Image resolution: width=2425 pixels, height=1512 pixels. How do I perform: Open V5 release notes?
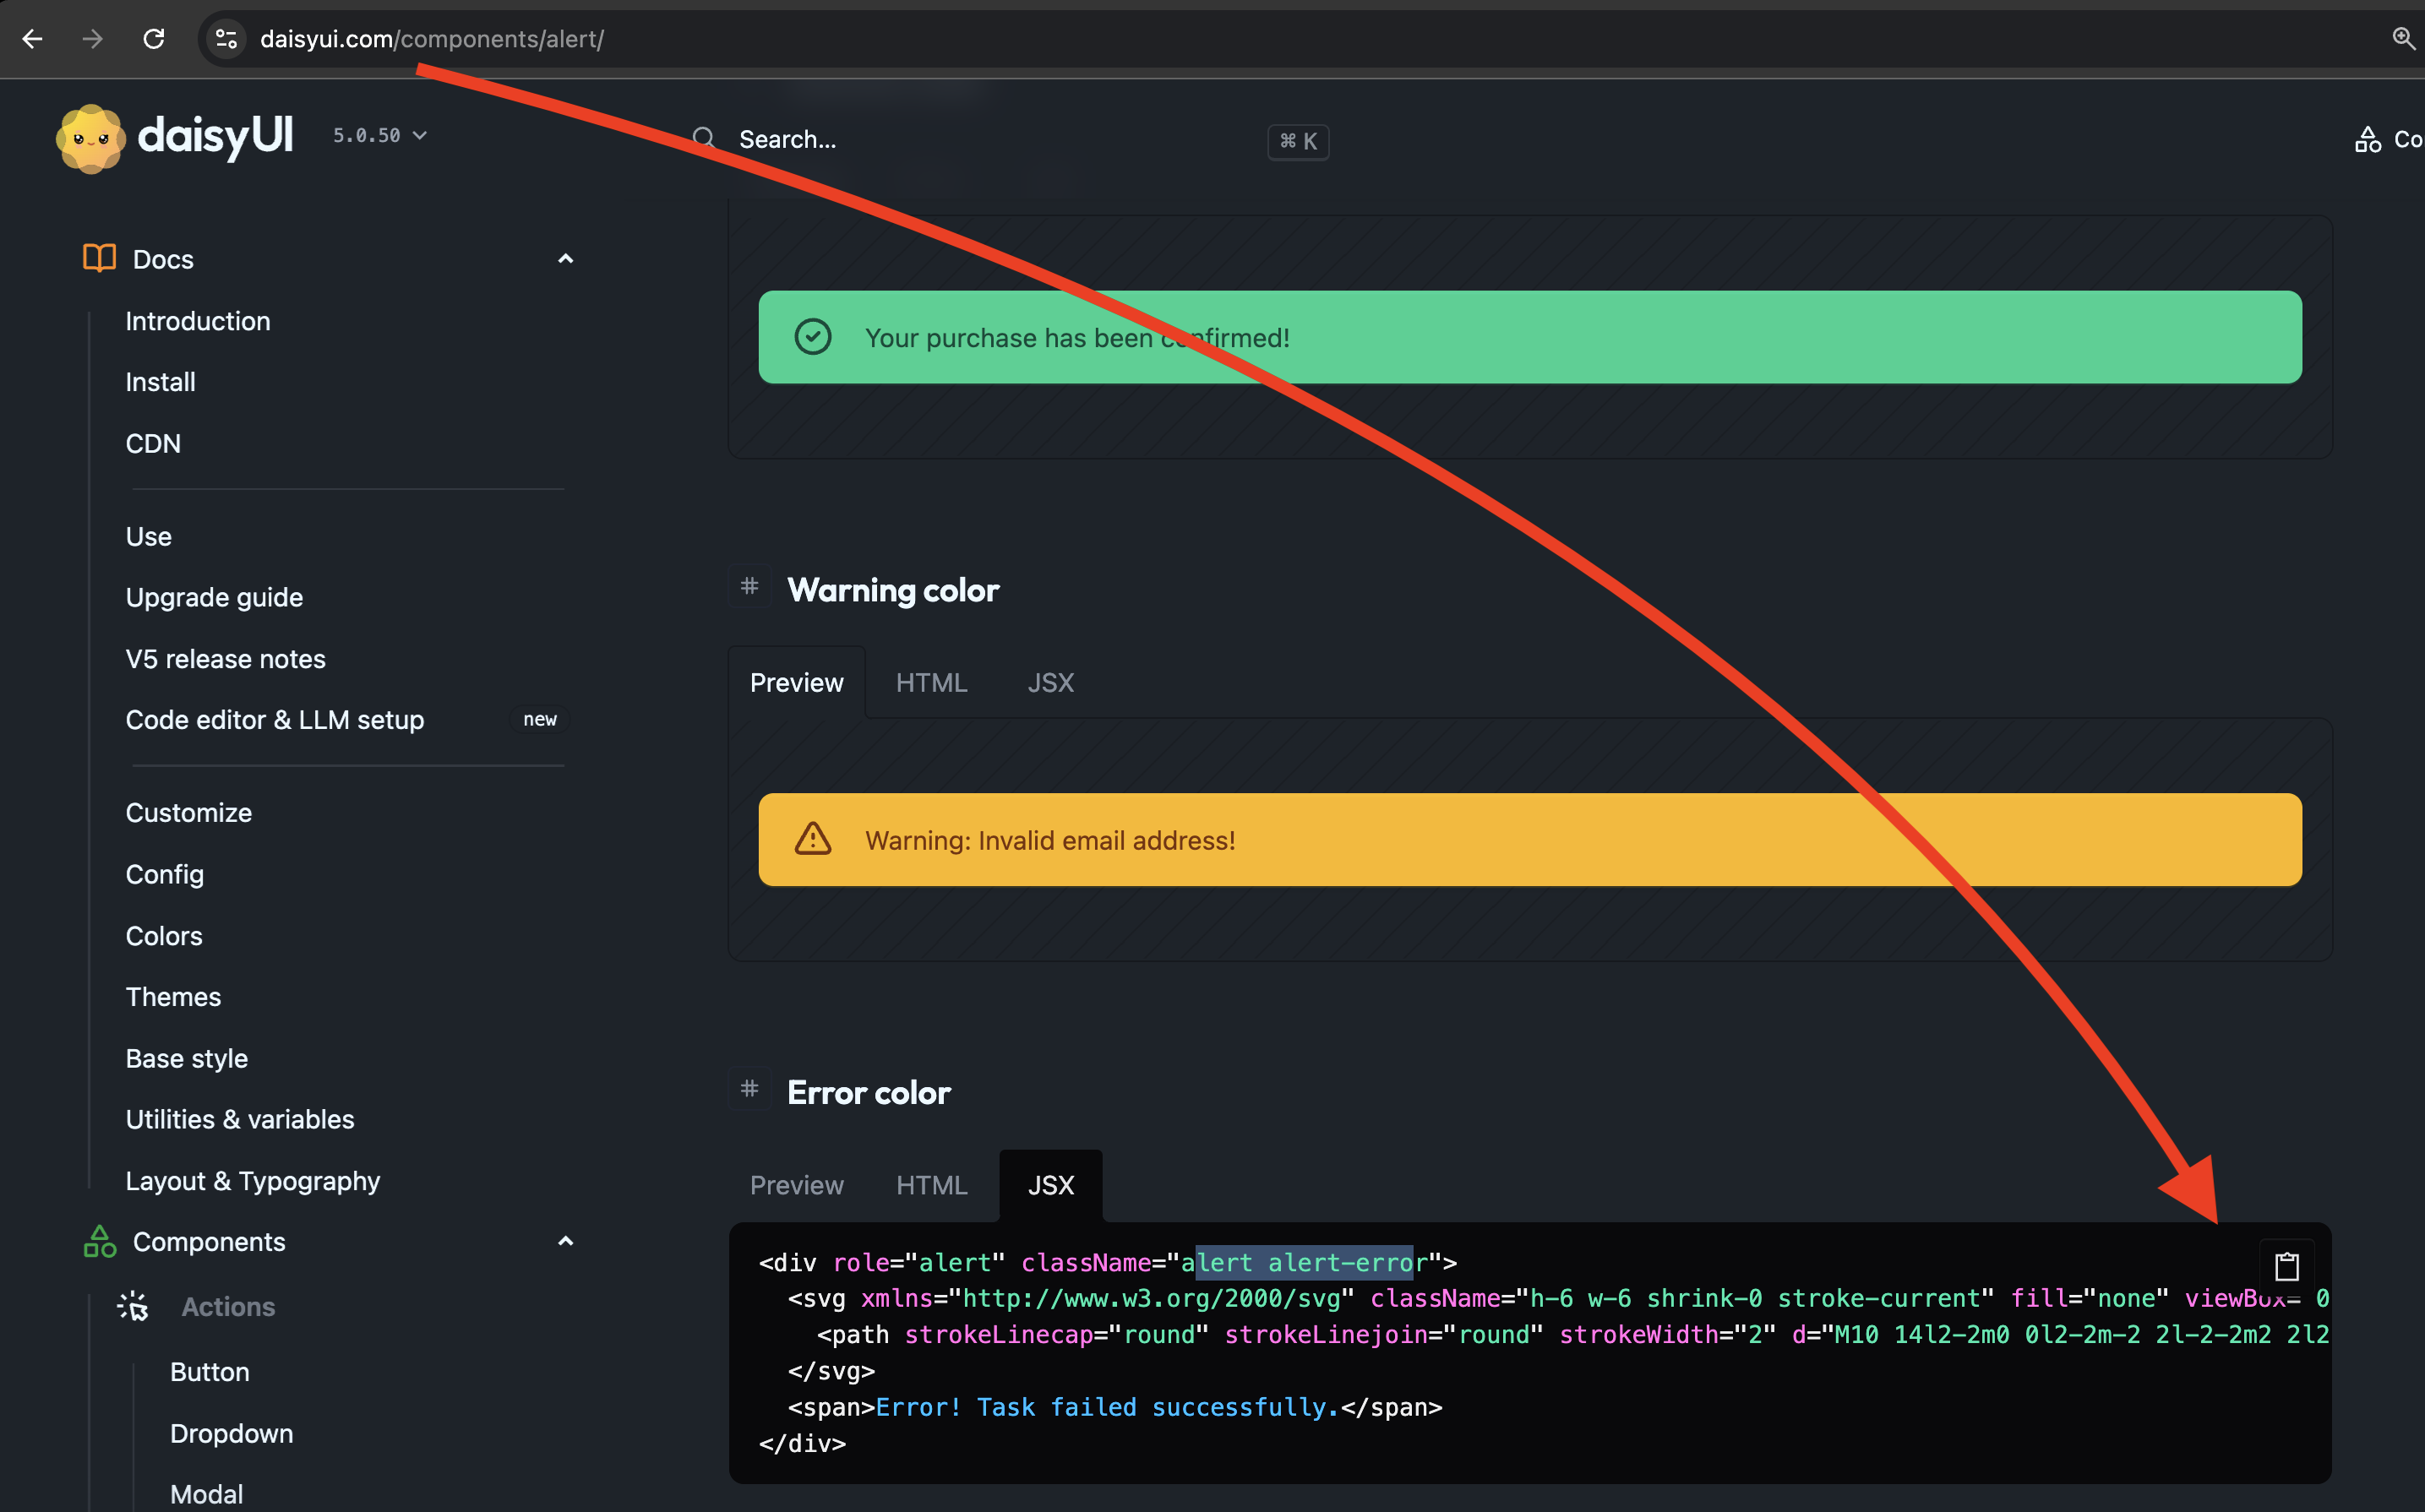pos(225,659)
